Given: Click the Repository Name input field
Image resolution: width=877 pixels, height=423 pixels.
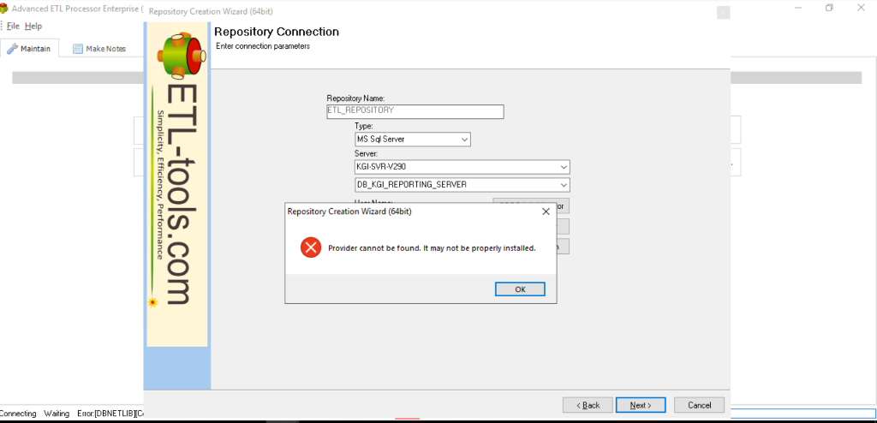Looking at the screenshot, I should [415, 111].
